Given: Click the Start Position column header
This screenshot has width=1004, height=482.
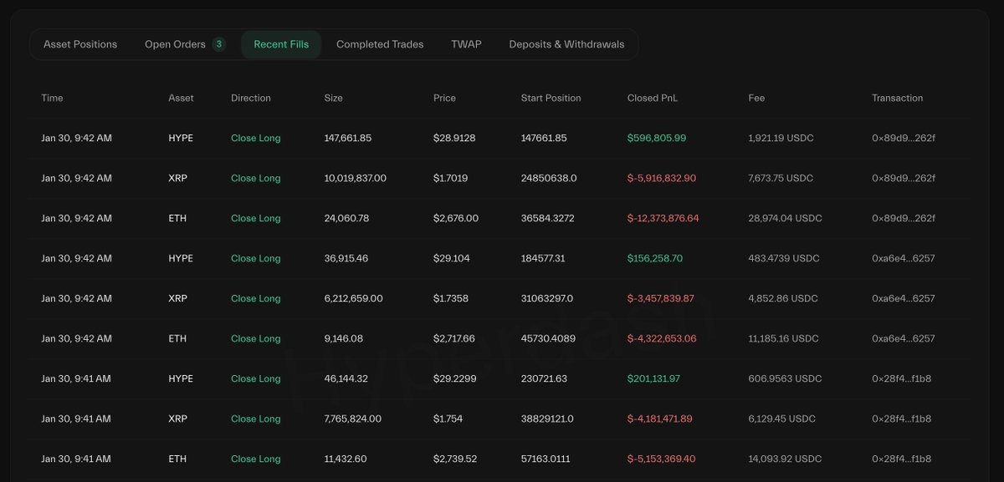Looking at the screenshot, I should (x=551, y=98).
